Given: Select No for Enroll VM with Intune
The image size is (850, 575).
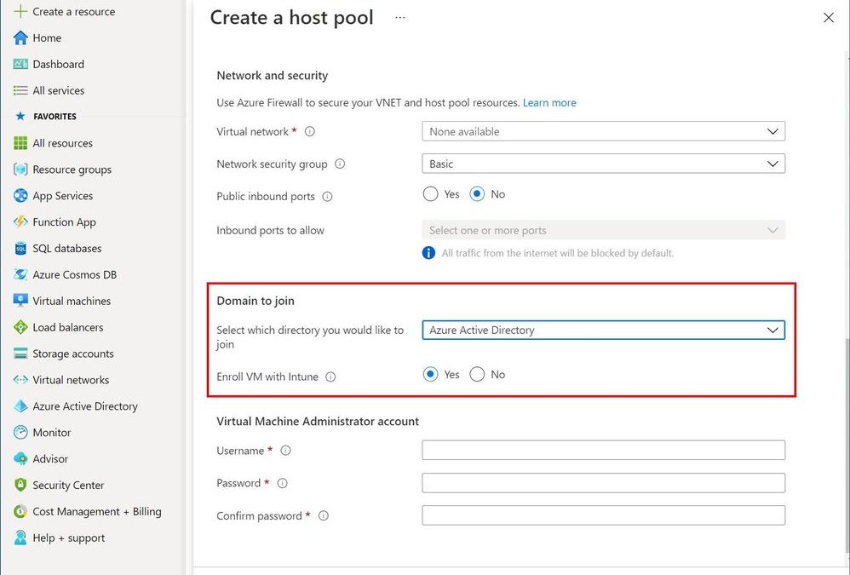Looking at the screenshot, I should click(x=477, y=375).
